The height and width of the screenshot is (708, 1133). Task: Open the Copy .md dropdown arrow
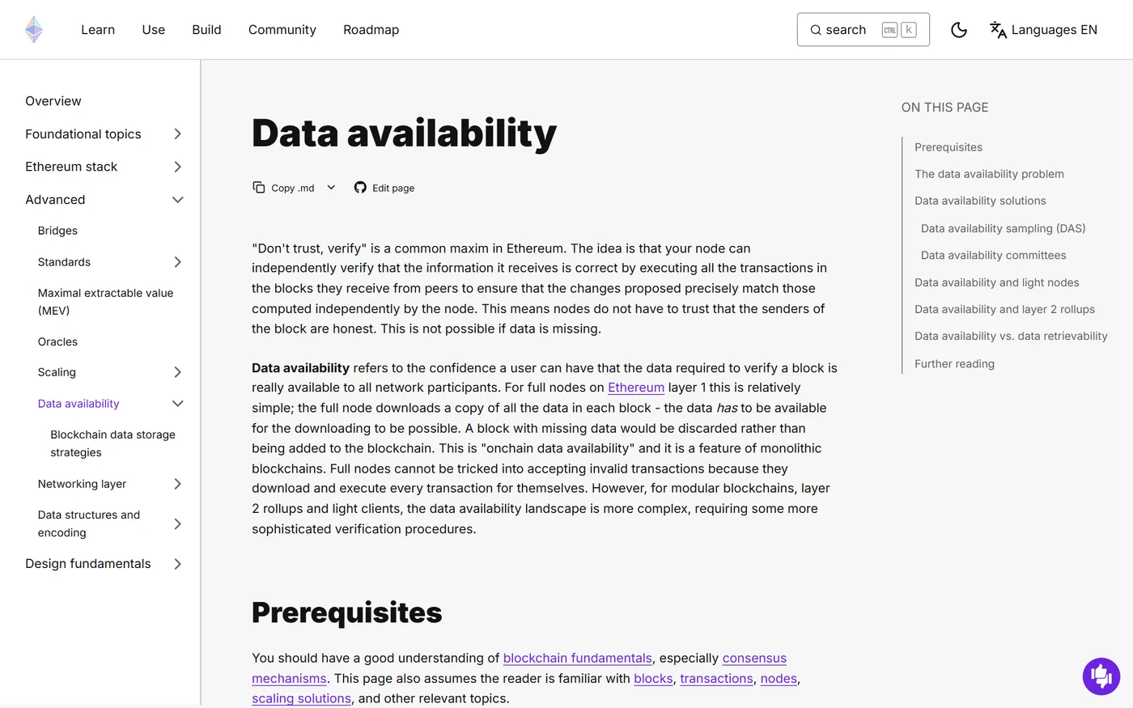click(x=331, y=187)
